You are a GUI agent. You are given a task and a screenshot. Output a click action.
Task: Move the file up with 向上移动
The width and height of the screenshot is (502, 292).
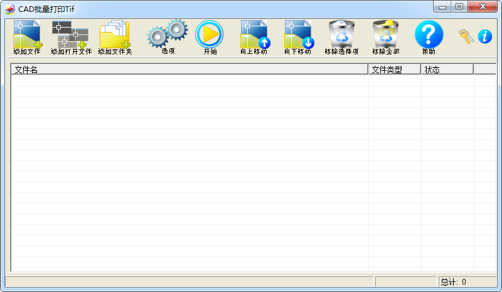pyautogui.click(x=254, y=35)
